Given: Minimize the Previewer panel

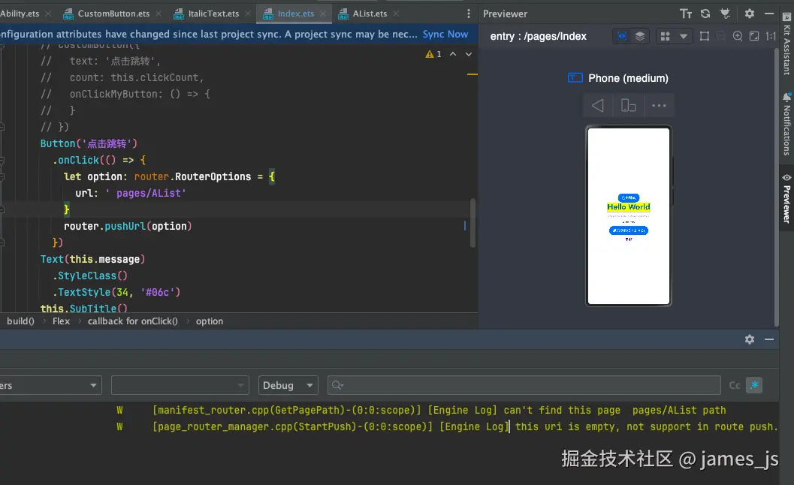Looking at the screenshot, I should pyautogui.click(x=768, y=14).
